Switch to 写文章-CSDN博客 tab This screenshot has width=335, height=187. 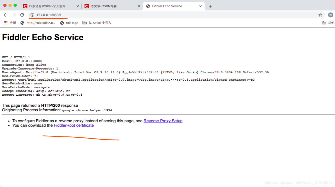[x=112, y=6]
